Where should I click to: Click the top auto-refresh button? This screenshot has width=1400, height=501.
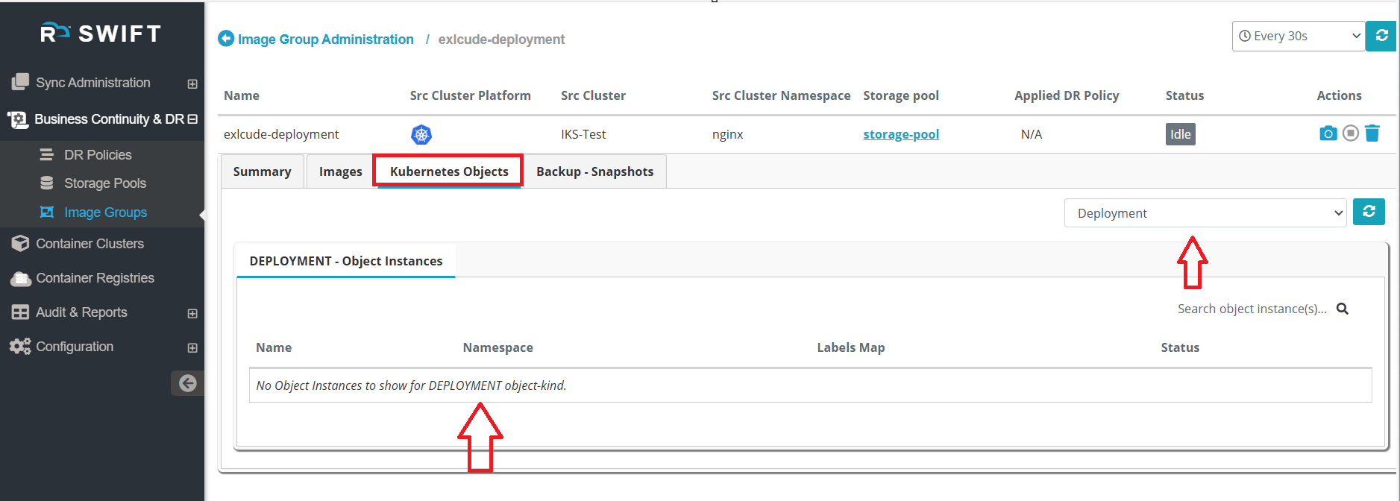[1381, 36]
